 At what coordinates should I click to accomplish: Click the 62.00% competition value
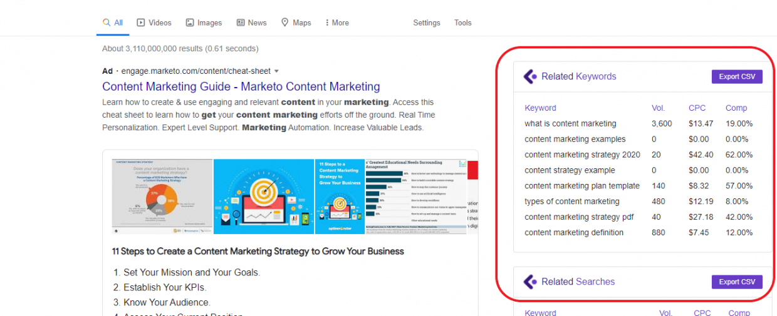coord(739,155)
